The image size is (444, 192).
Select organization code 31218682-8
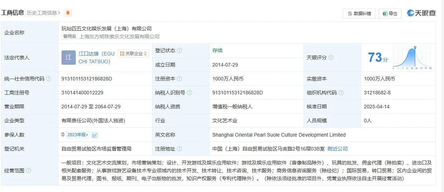(x=377, y=93)
